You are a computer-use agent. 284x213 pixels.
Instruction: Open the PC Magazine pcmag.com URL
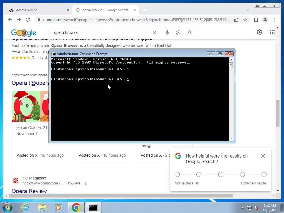(51, 183)
